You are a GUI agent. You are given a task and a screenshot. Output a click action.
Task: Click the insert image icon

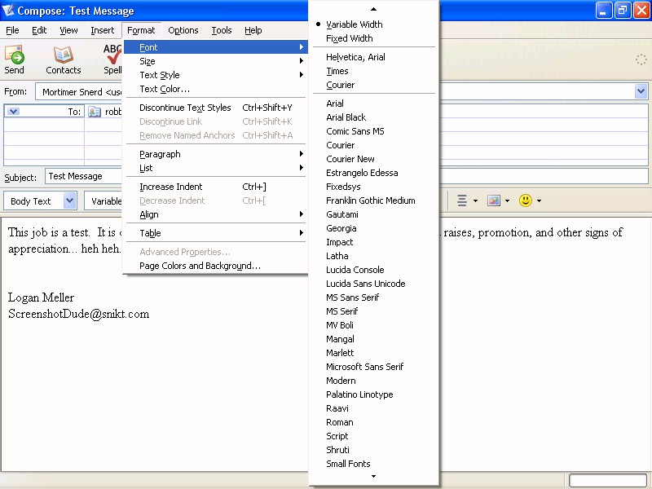pos(494,200)
